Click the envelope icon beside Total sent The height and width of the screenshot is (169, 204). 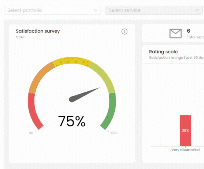click(x=176, y=34)
